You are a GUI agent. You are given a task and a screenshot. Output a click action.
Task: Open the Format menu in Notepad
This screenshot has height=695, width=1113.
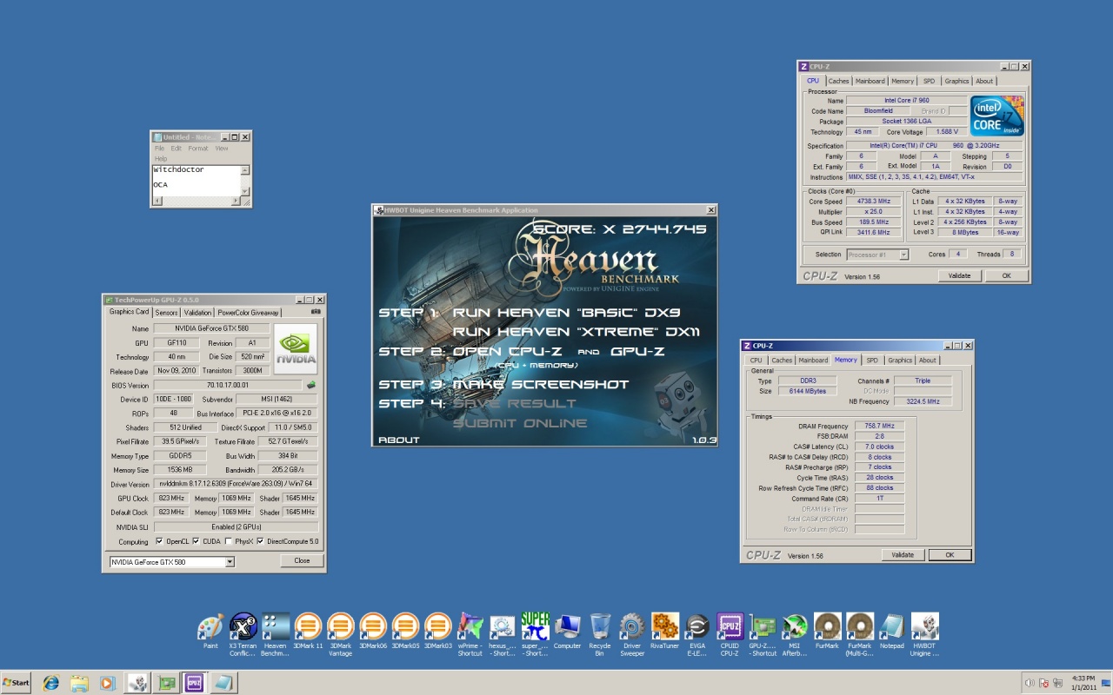pos(197,149)
